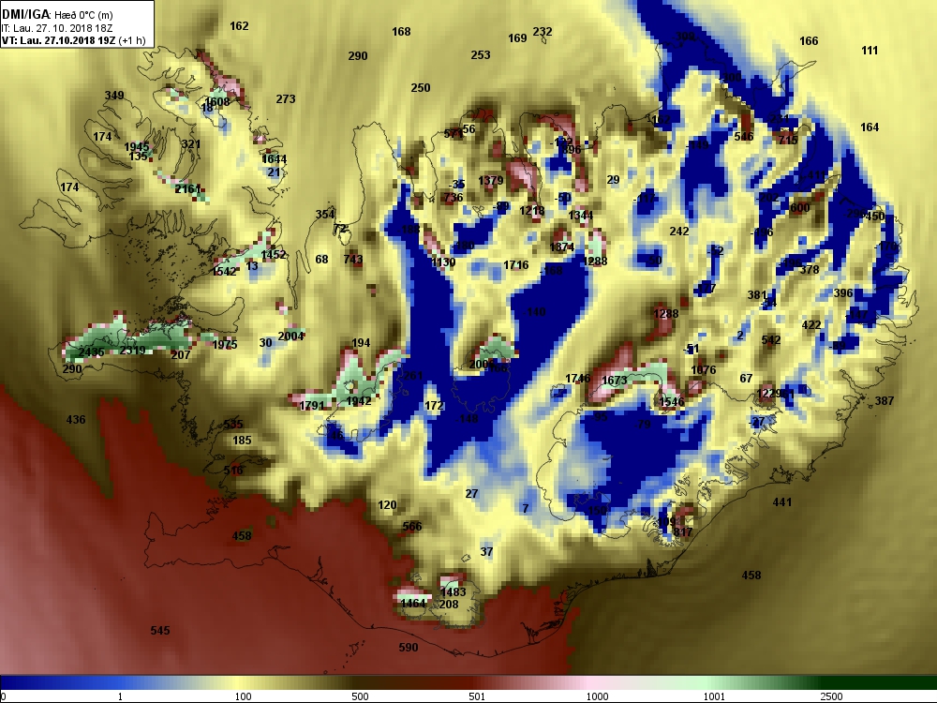Click the value 273
This screenshot has width=937, height=703.
(x=286, y=98)
